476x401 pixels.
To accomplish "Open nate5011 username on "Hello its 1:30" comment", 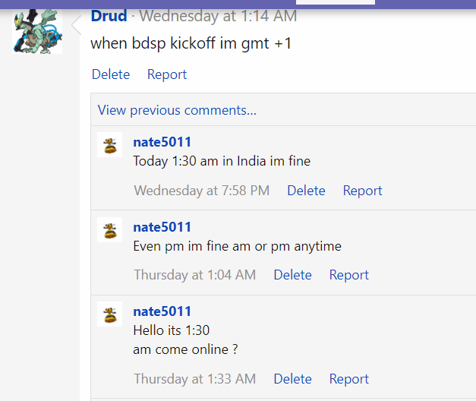I will click(162, 311).
